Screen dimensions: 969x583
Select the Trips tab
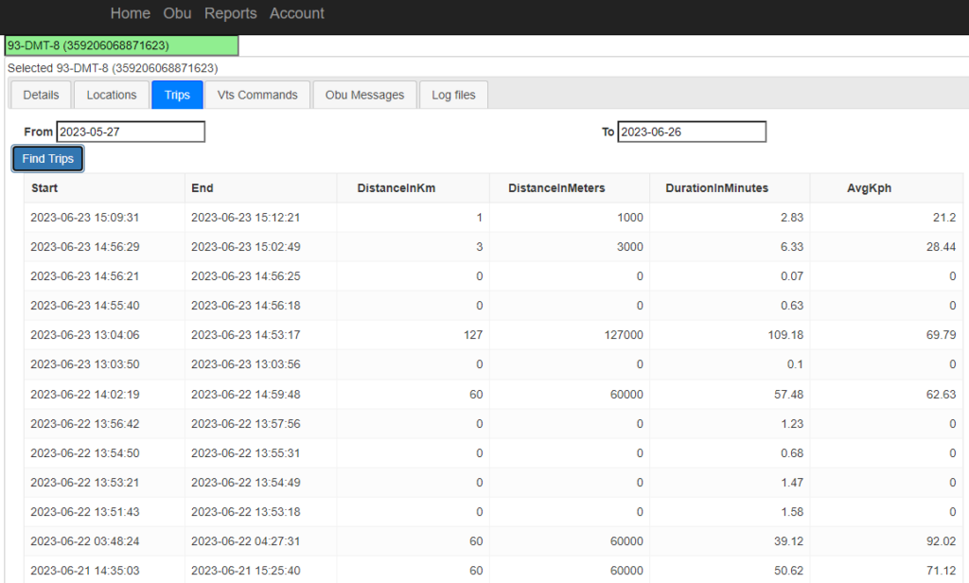pos(177,95)
